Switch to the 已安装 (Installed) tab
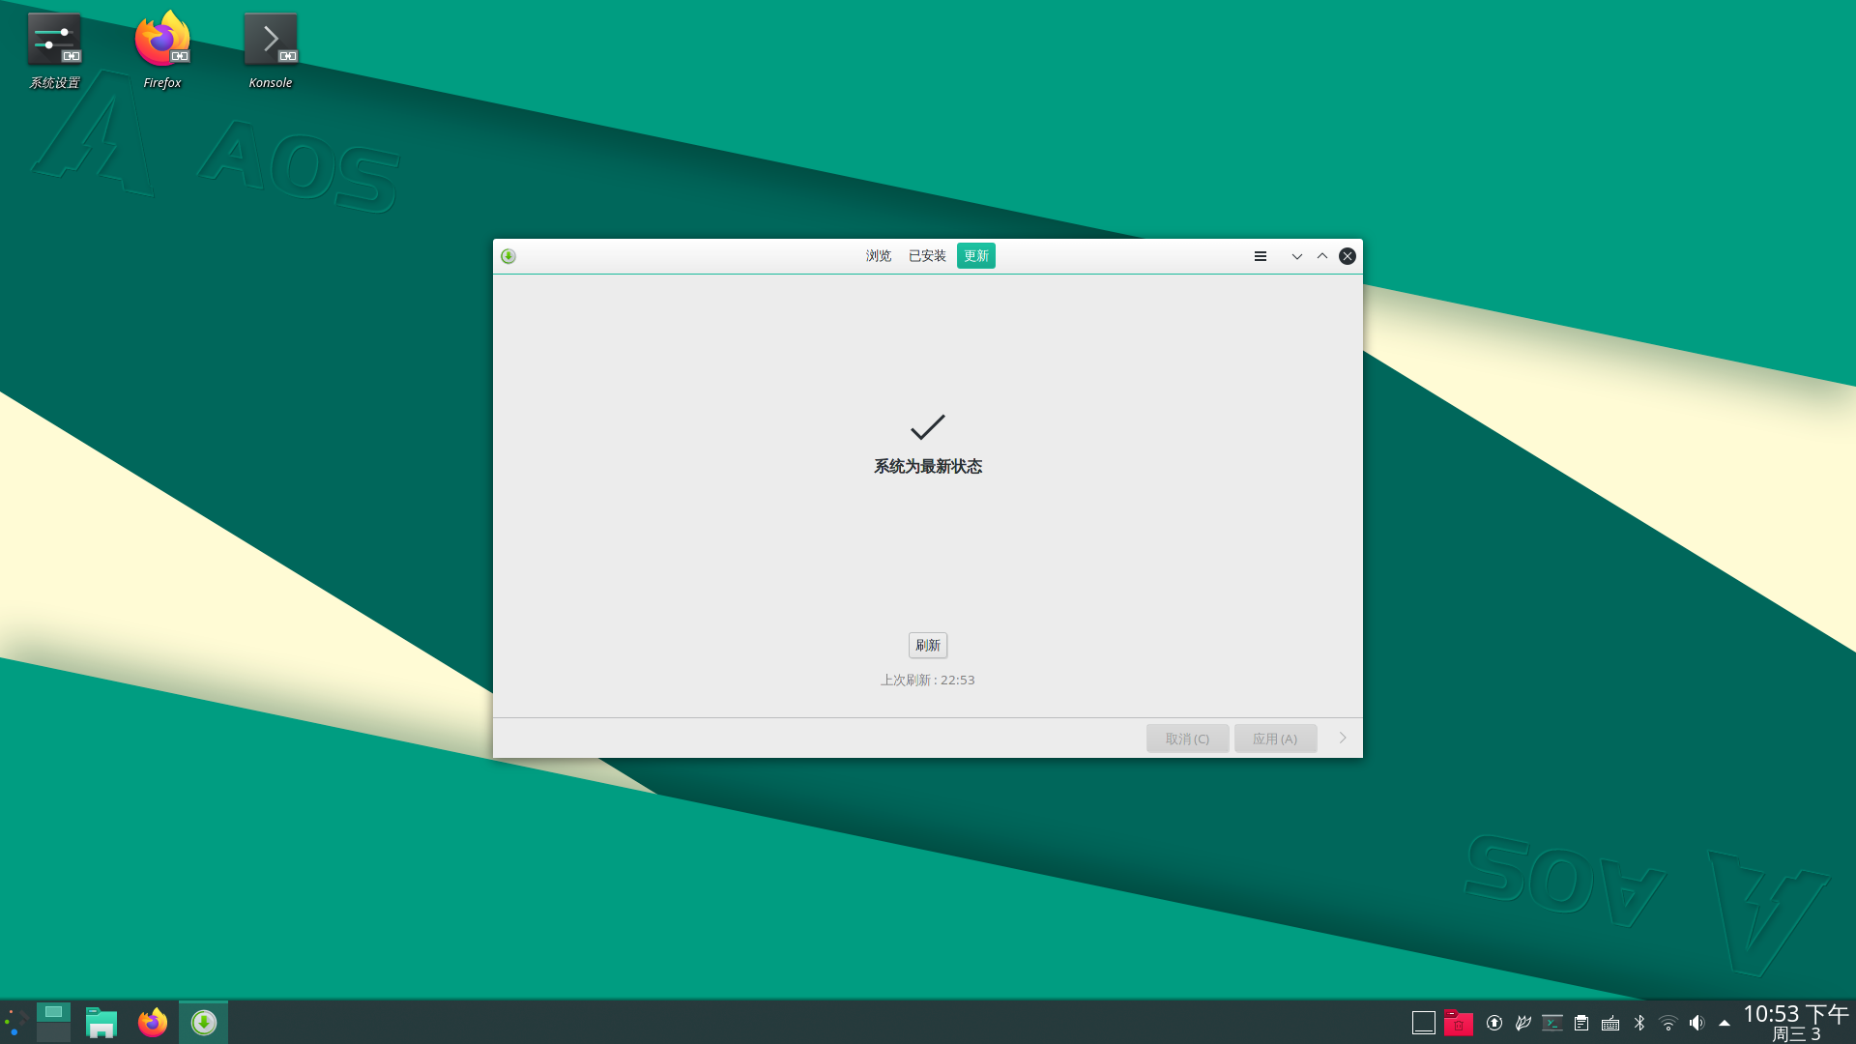 [926, 256]
